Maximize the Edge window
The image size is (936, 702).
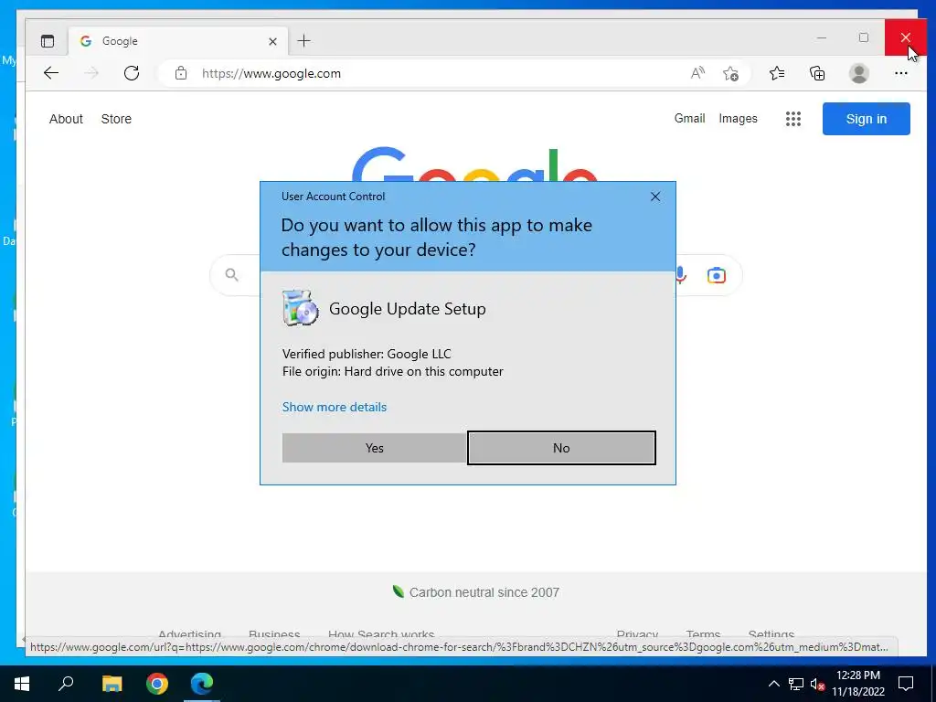pyautogui.click(x=863, y=37)
